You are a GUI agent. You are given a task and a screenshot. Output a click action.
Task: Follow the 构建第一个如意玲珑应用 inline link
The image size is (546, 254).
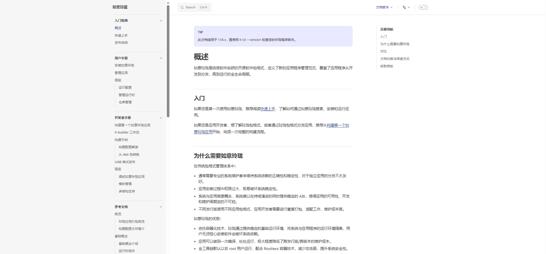click(x=271, y=129)
